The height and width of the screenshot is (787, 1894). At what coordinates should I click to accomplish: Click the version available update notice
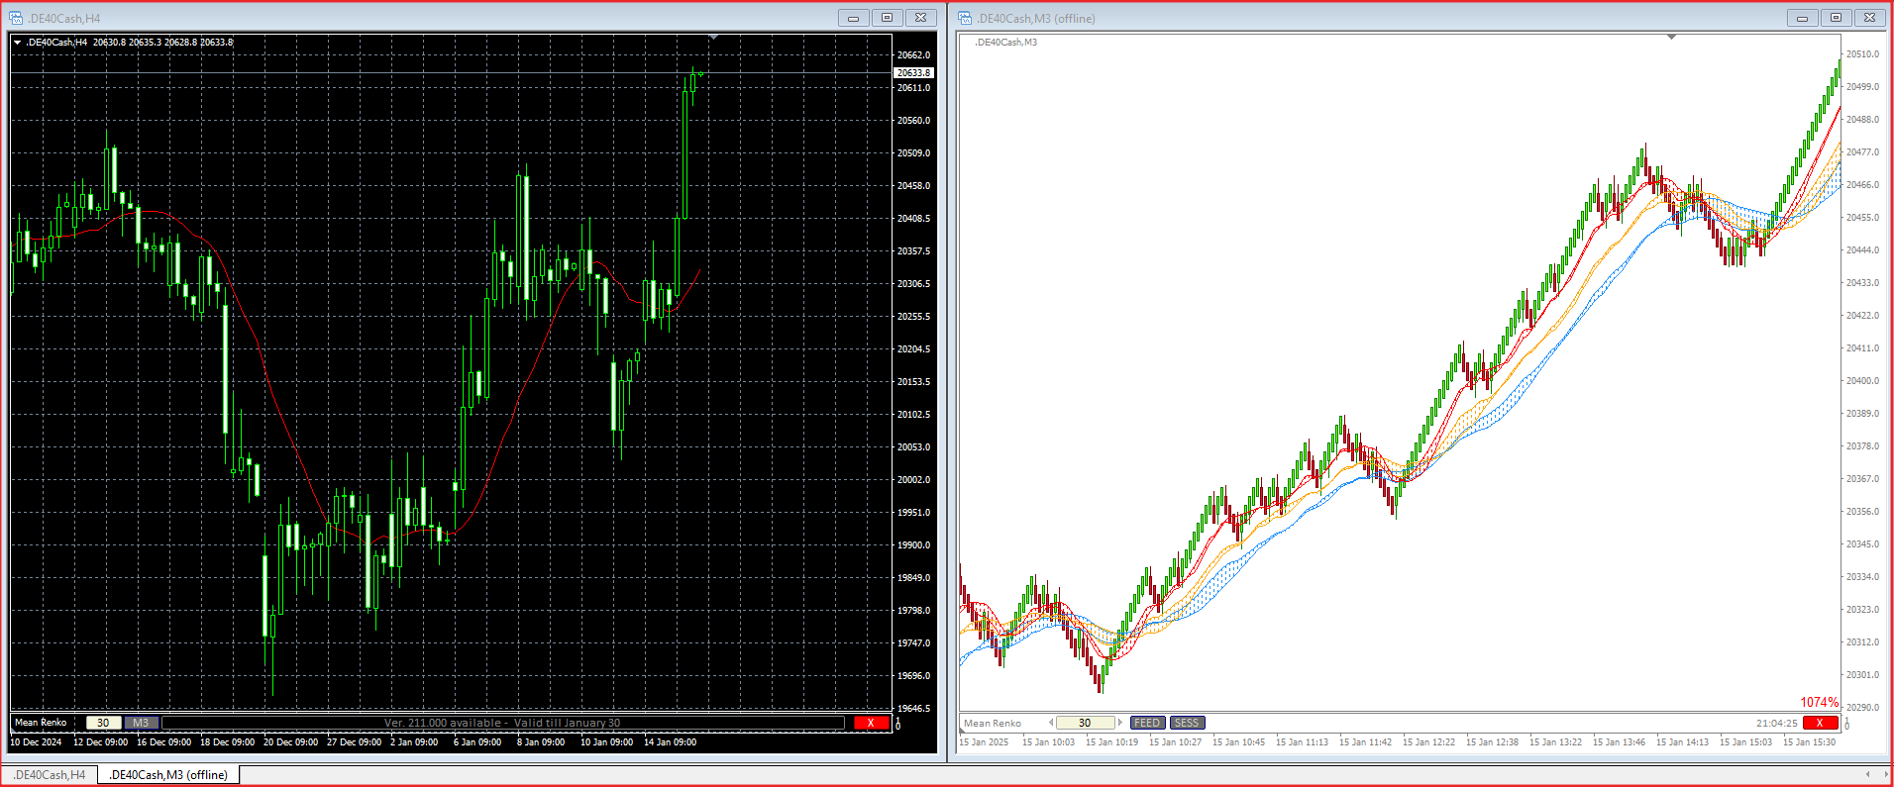tap(501, 723)
